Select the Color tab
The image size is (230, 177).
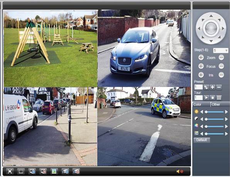197,104
